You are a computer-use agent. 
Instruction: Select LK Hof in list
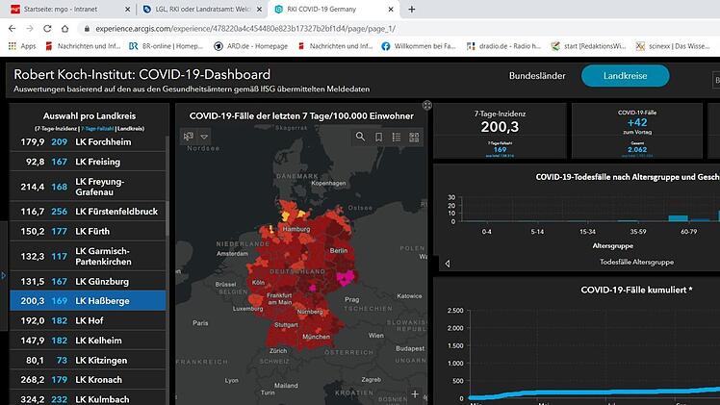[88, 320]
